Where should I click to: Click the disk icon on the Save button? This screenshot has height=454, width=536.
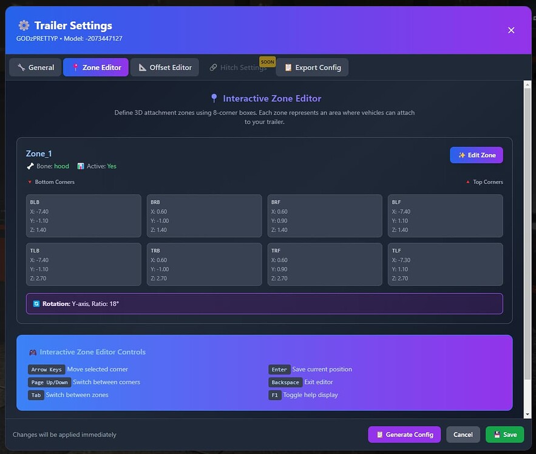(x=497, y=435)
